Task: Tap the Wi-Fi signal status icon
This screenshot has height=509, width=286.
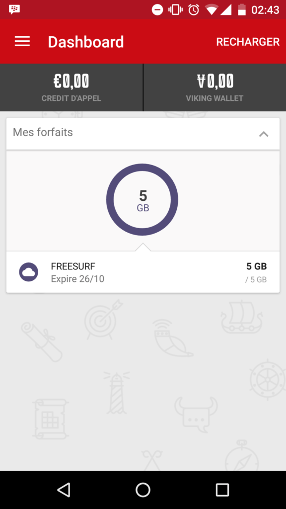Action: [211, 10]
